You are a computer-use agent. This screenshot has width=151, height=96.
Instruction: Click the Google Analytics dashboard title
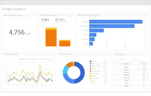pos(14,9)
